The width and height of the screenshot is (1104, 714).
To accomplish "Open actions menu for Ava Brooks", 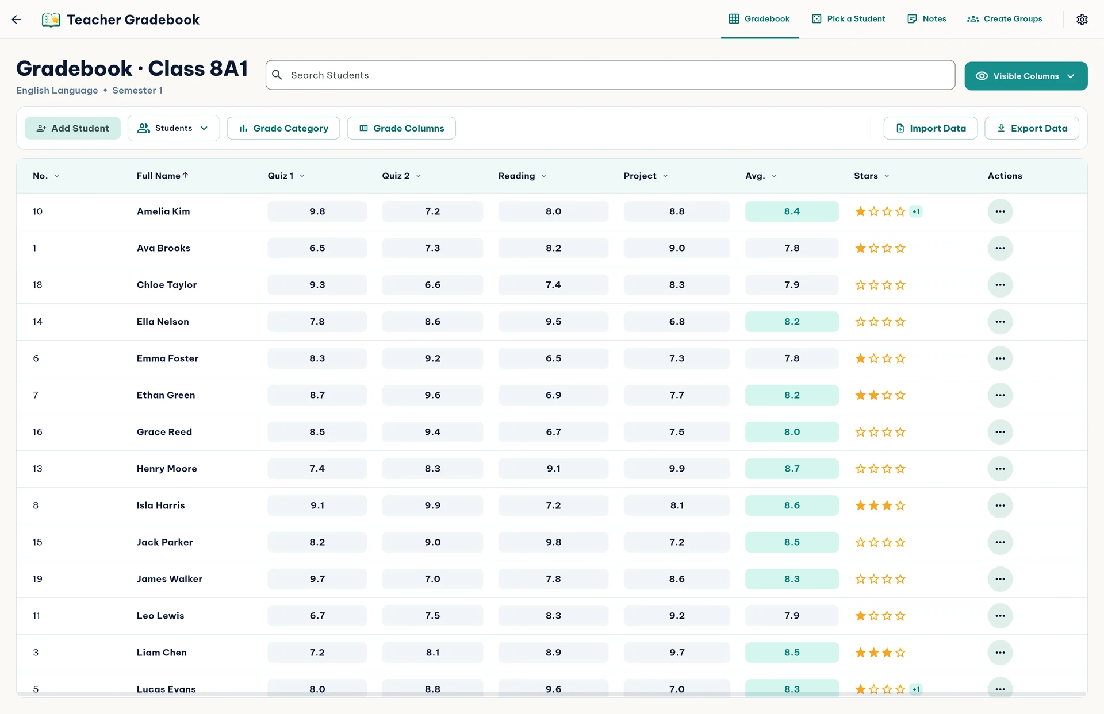I will [x=1000, y=248].
